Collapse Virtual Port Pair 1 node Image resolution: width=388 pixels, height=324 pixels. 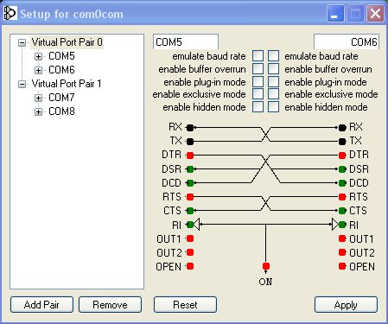click(x=22, y=84)
